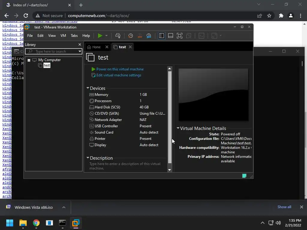Close the test tab
Image resolution: width=307 pixels, height=230 pixels.
(130, 47)
